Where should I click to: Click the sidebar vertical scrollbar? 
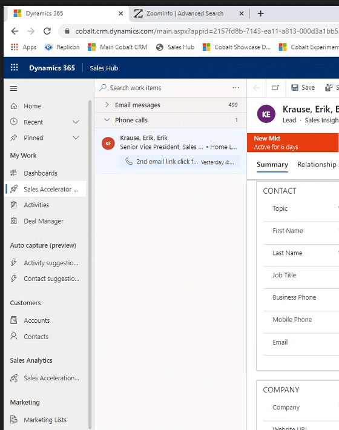tap(90, 263)
